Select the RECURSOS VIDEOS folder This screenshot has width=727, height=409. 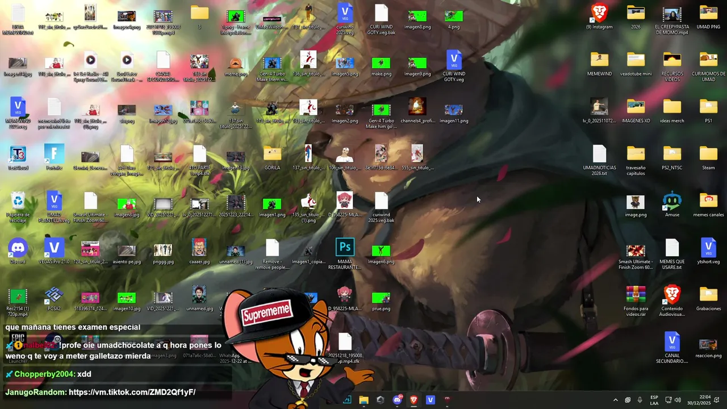coord(672,66)
